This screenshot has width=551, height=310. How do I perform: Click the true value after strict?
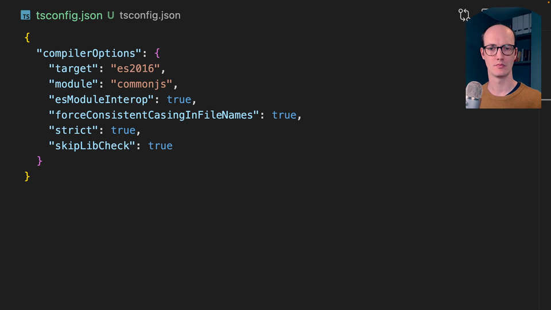(x=123, y=131)
